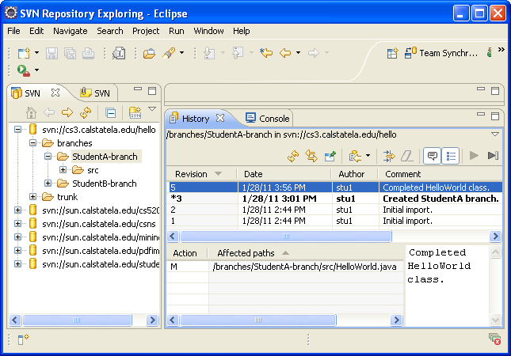
Task: Click the forward arrow in SVN view
Action: click(67, 113)
